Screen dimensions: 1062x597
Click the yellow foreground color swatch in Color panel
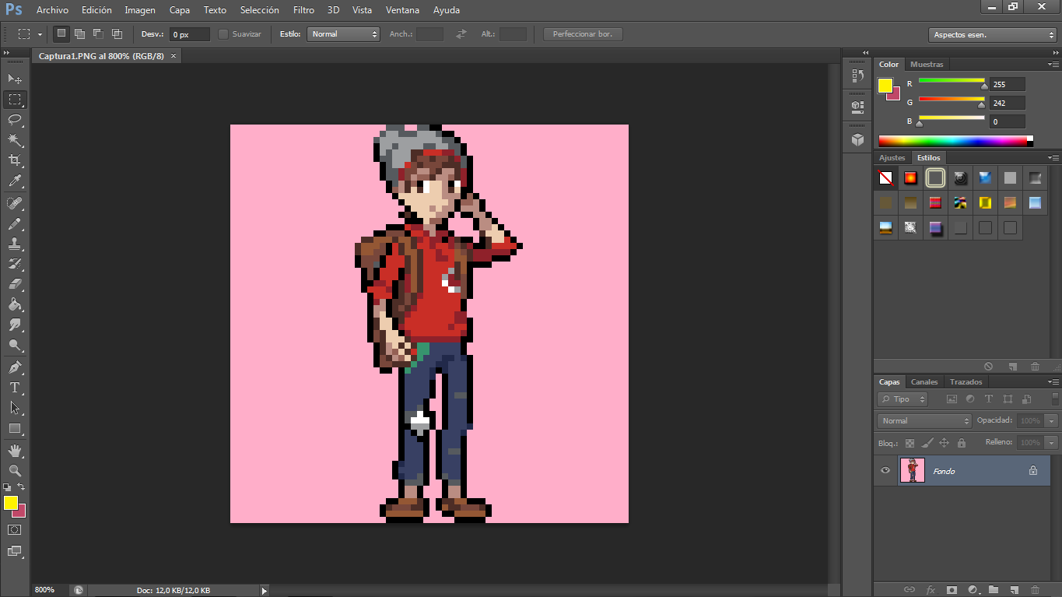[x=885, y=86]
